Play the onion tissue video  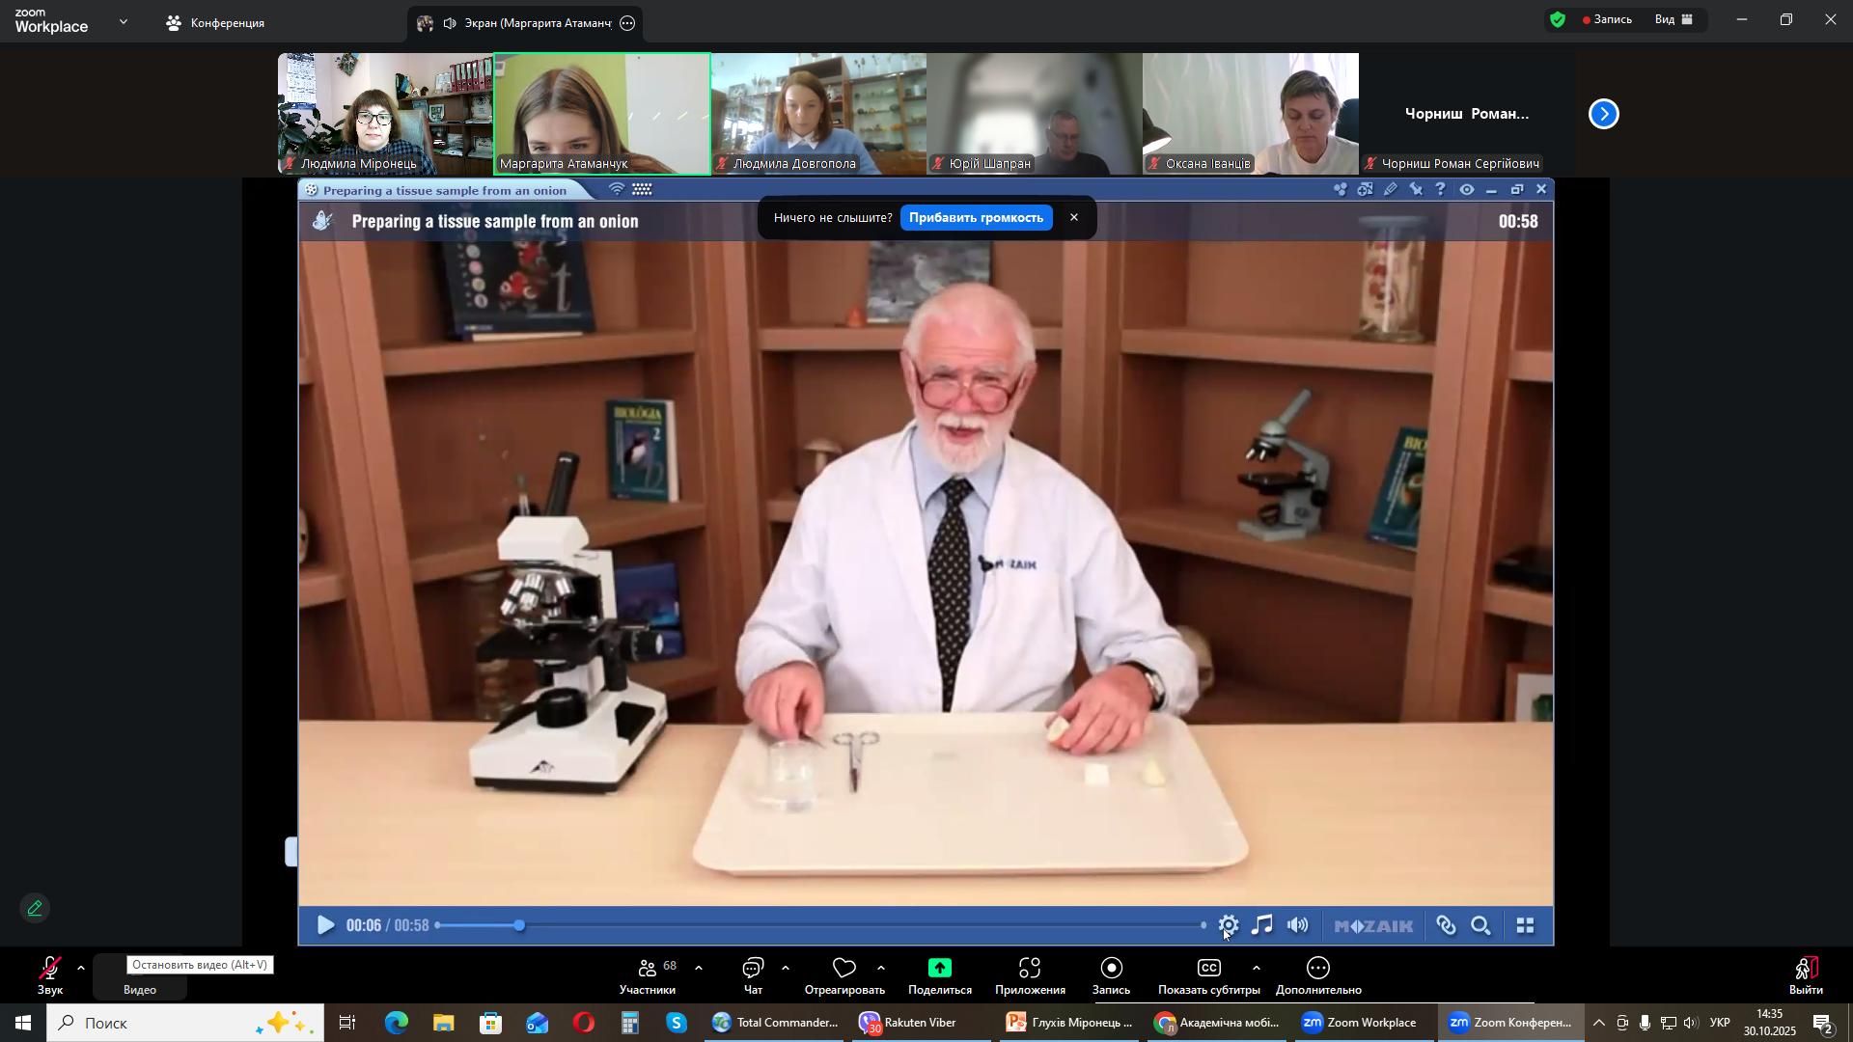coord(325,926)
